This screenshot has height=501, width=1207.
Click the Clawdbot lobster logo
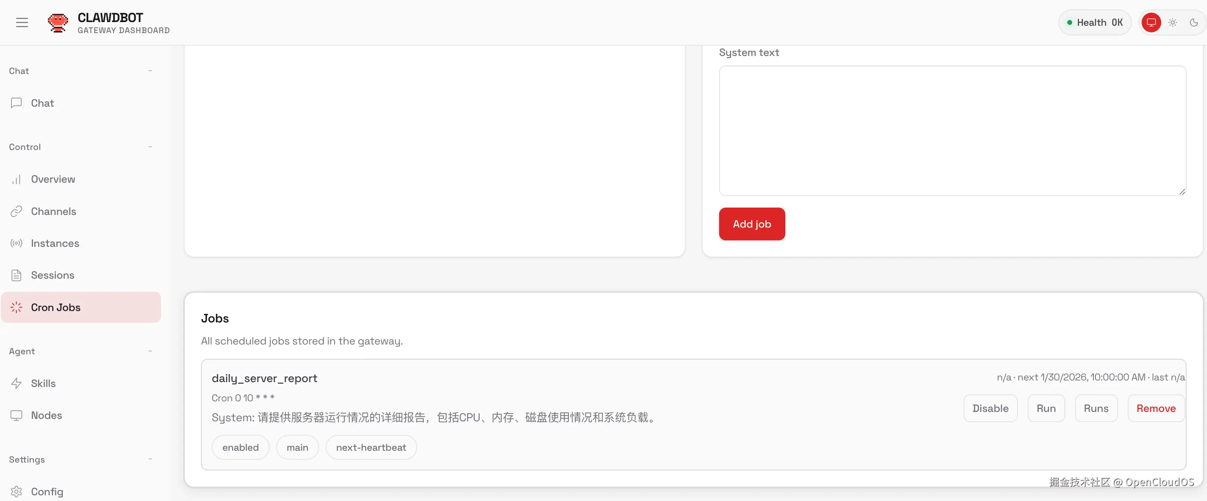[x=58, y=22]
